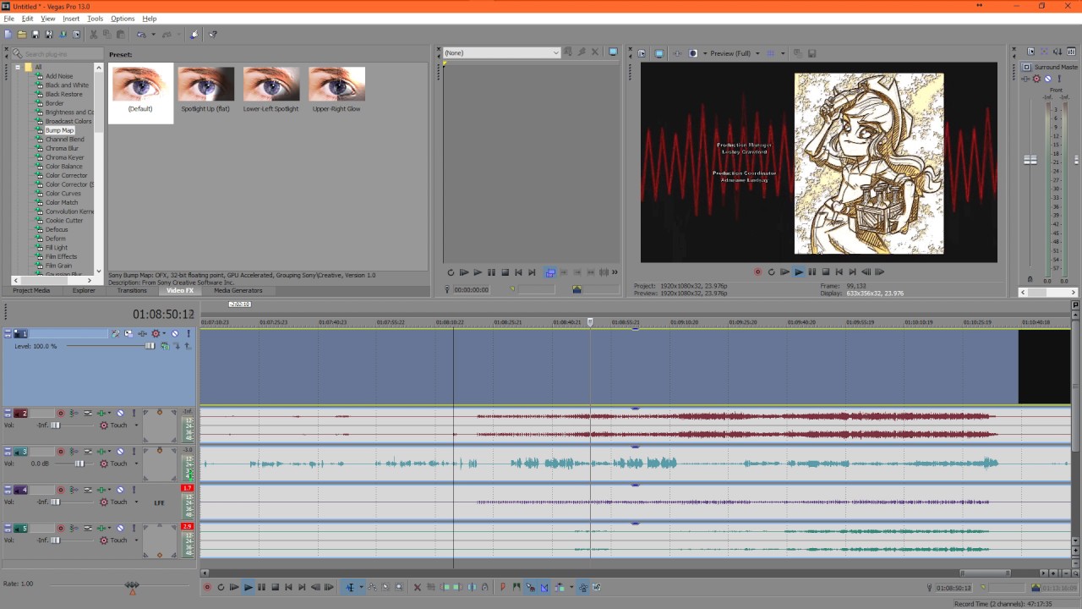Click the Record button on transport bar
Viewport: 1082px width, 609px height.
206,587
